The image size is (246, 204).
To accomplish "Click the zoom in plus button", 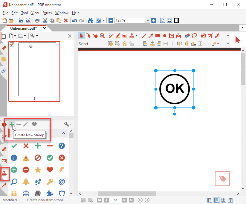I will [x=154, y=20].
